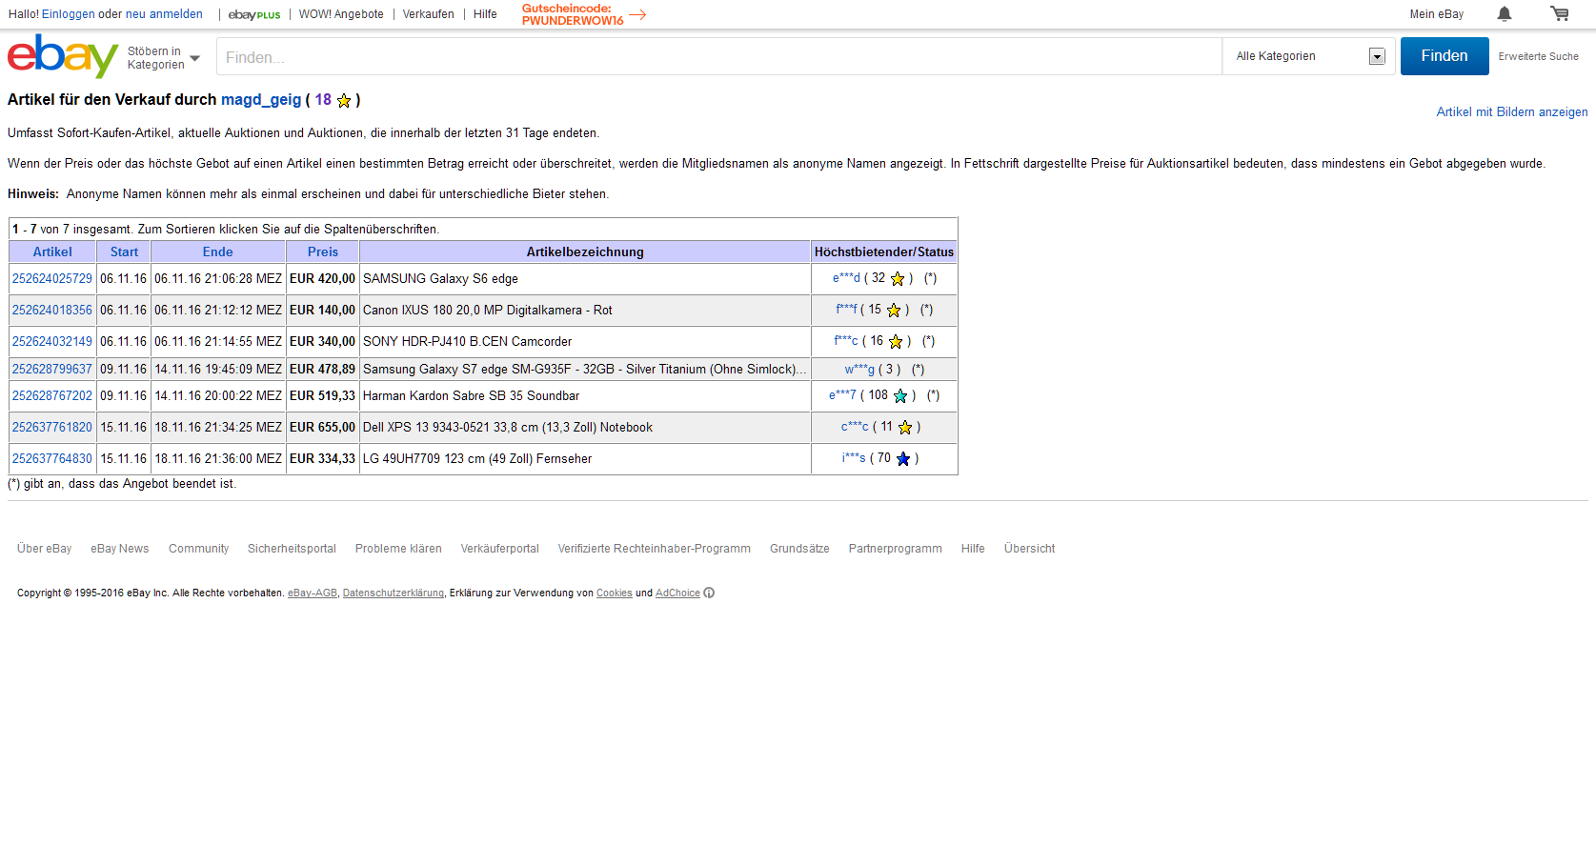
Task: Select the EUR 655,00 price cell
Action: click(322, 428)
